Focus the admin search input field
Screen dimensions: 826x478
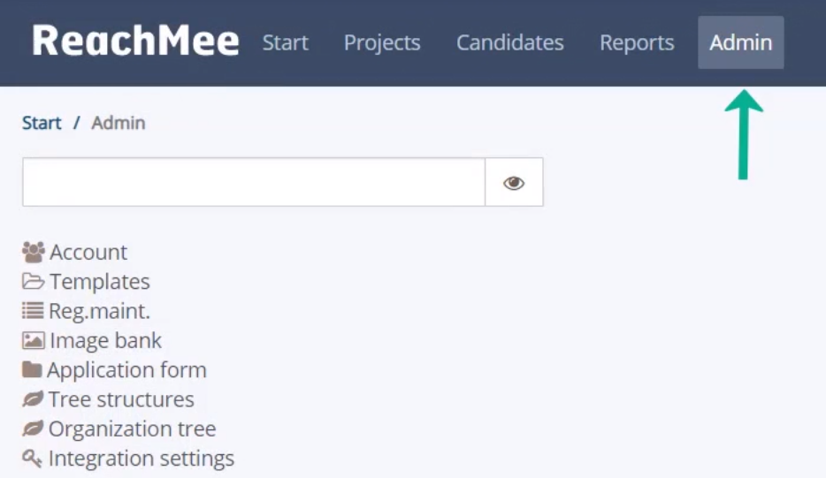pyautogui.click(x=254, y=182)
